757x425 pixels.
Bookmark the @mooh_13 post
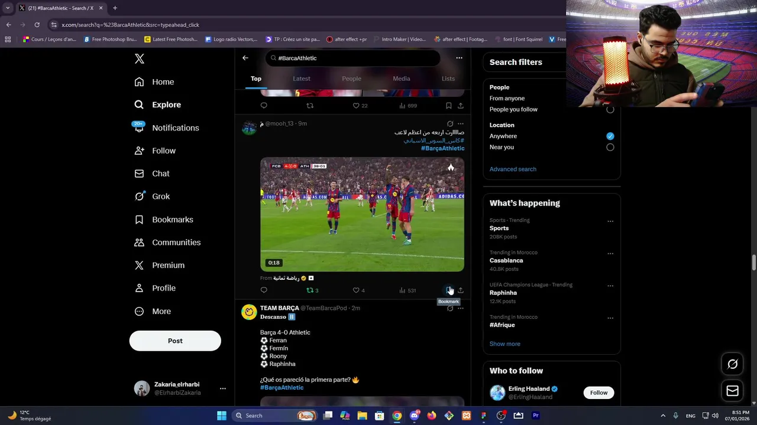point(449,290)
